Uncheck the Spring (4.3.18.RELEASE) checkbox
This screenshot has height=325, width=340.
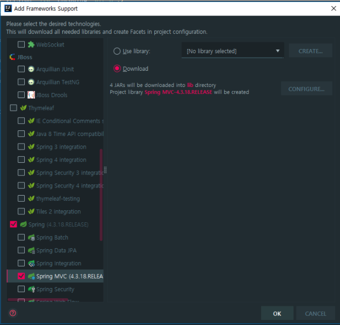coord(14,224)
